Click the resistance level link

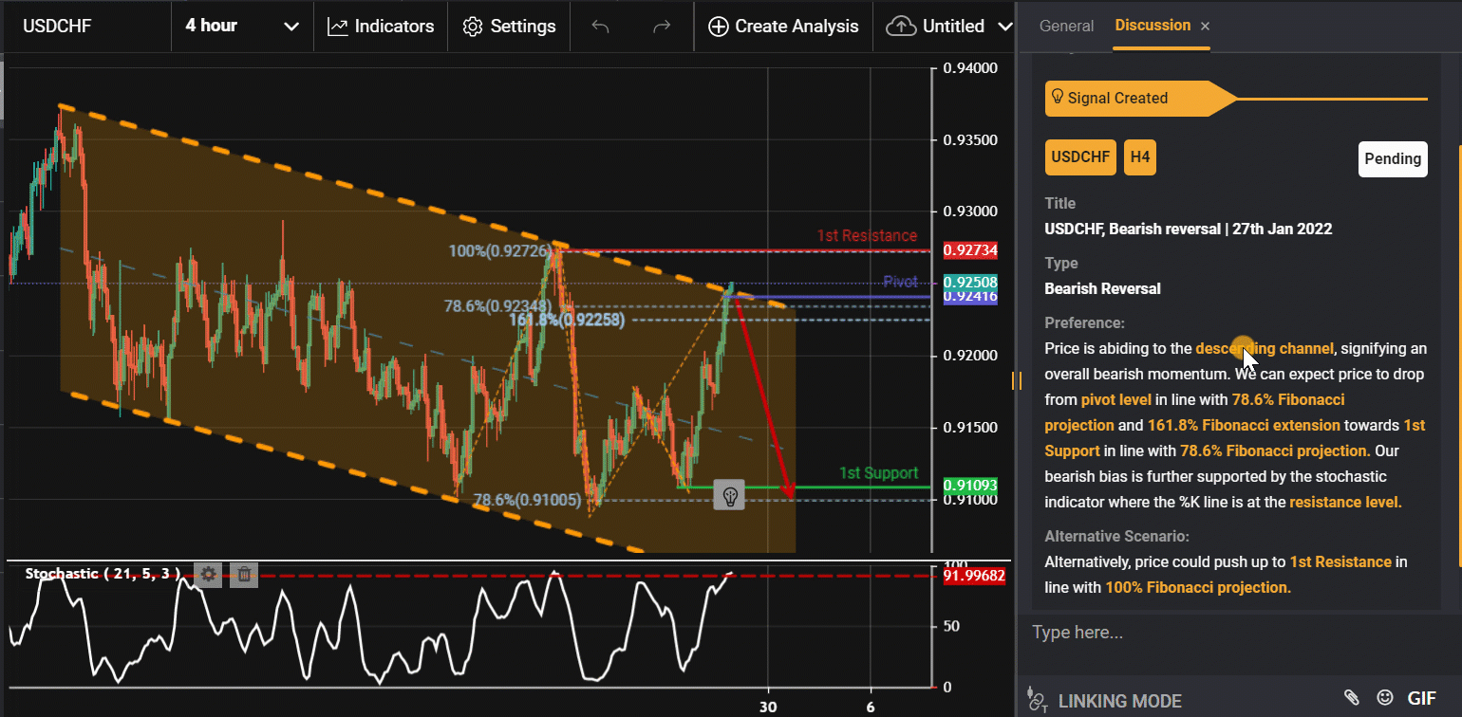pyautogui.click(x=1345, y=502)
